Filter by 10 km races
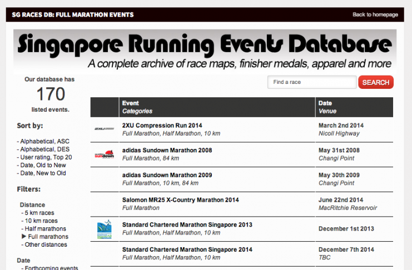Screen dimensions: 412x270 [41, 221]
